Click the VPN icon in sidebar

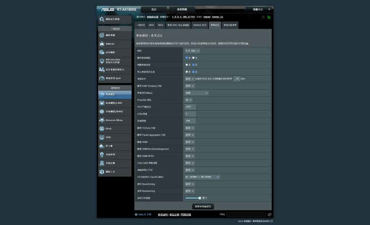(x=102, y=137)
